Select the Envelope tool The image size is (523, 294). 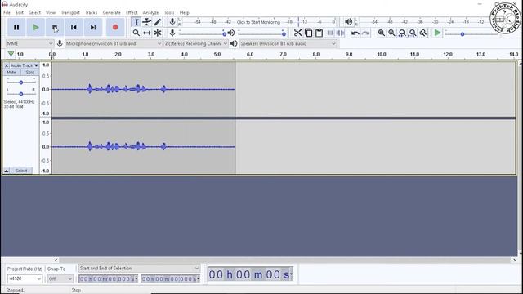pyautogui.click(x=147, y=22)
